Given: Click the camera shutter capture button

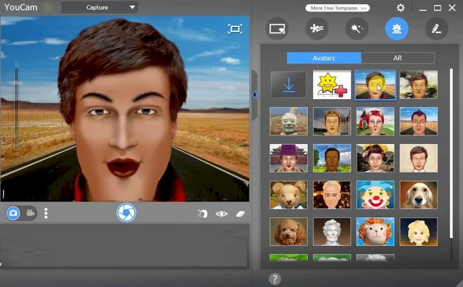Looking at the screenshot, I should [126, 213].
